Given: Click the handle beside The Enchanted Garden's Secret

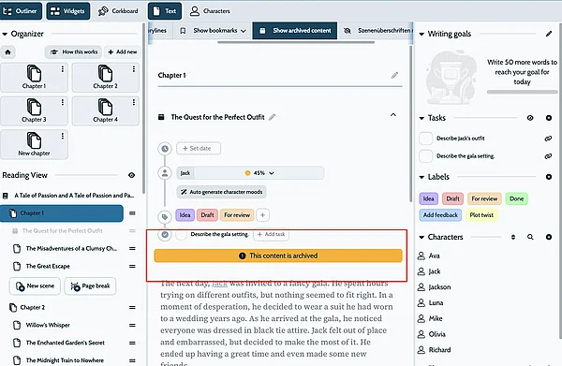Looking at the screenshot, I should 132,343.
